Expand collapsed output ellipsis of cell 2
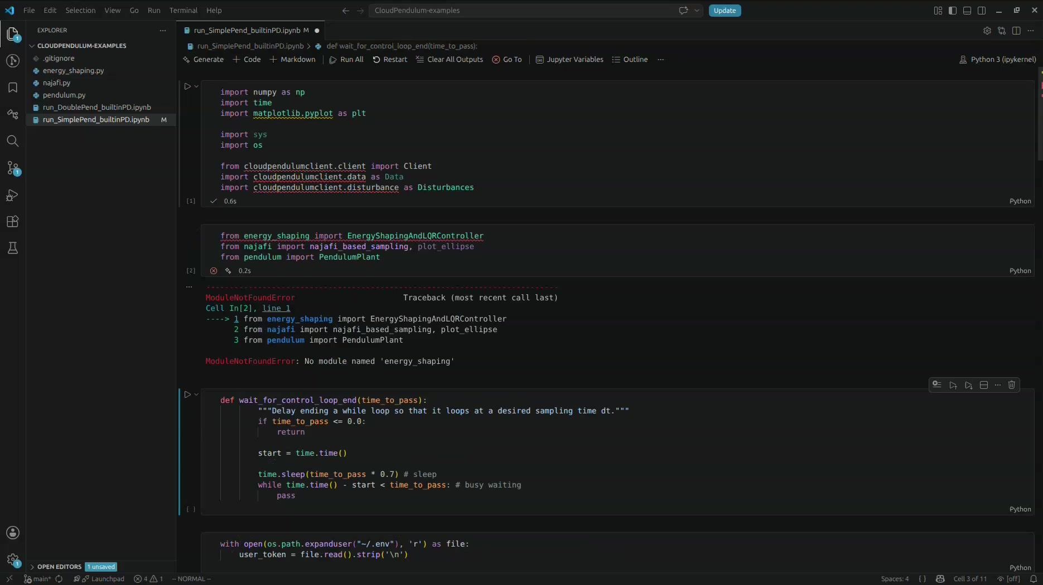The image size is (1043, 585). coord(189,287)
